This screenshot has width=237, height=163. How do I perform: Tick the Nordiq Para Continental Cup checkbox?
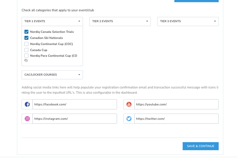coord(27,56)
